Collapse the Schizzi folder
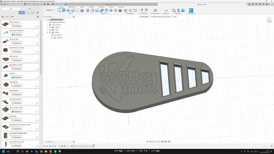Image resolution: width=274 pixels, height=154 pixels. (x=47, y=33)
